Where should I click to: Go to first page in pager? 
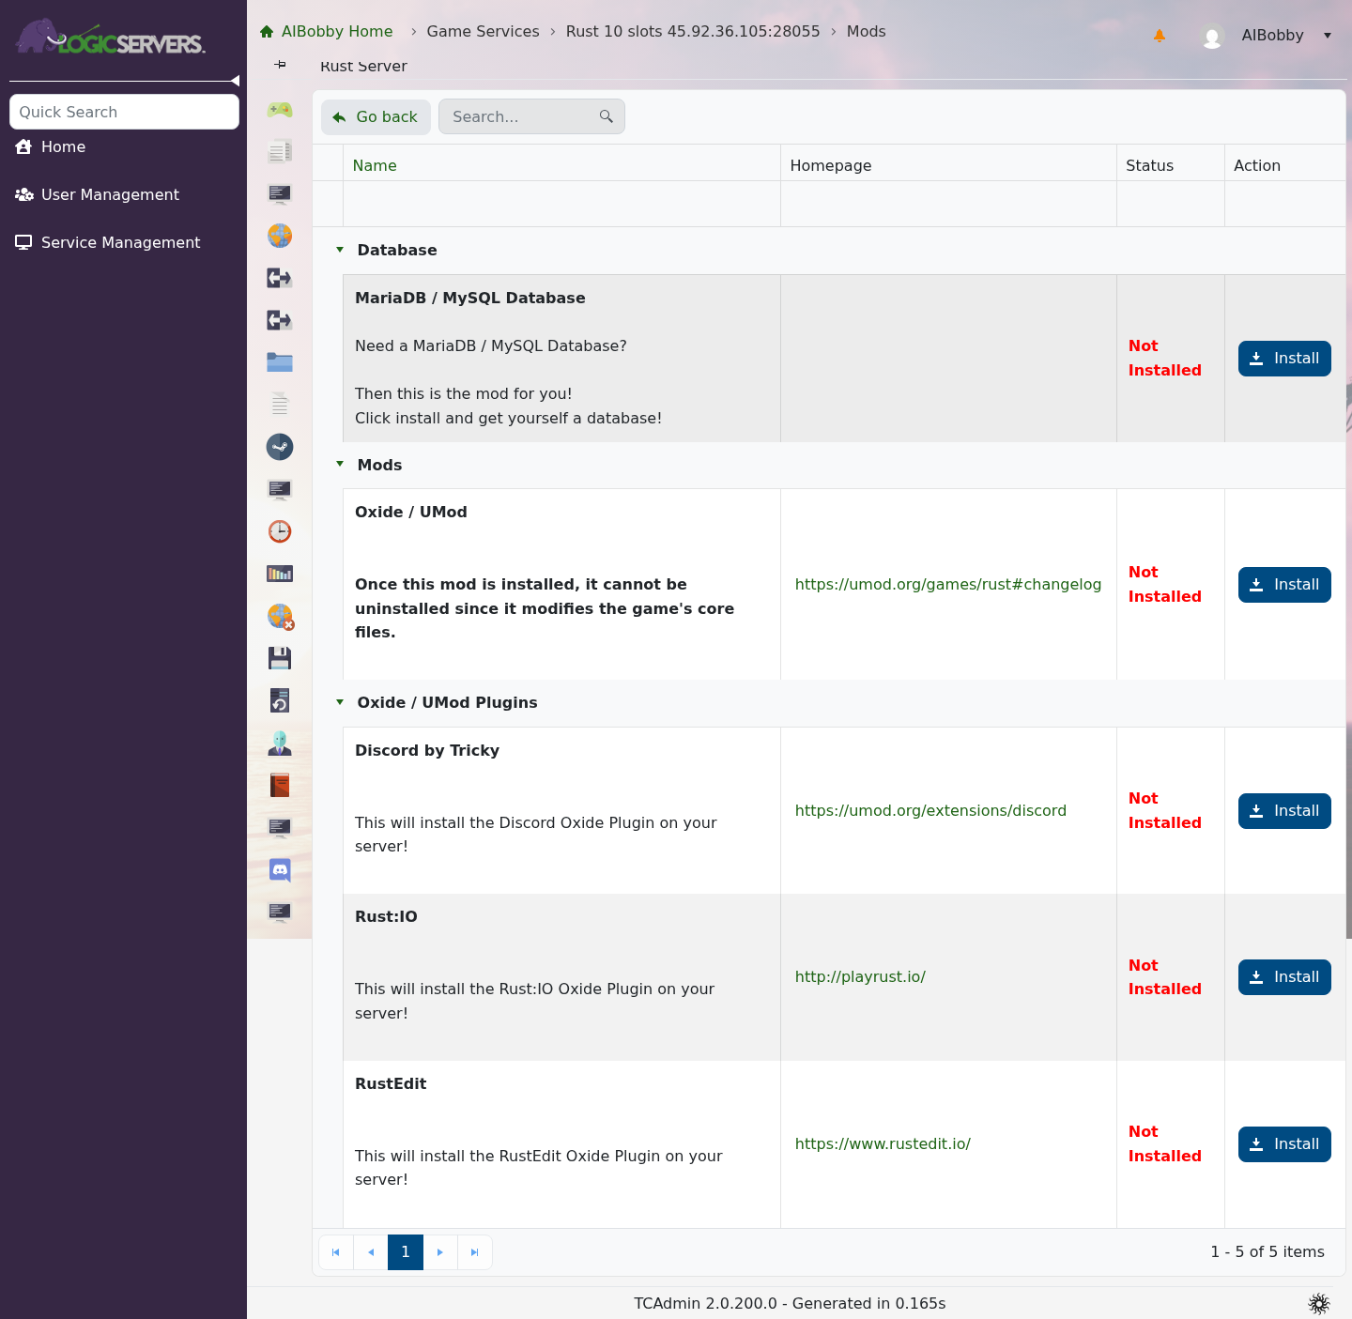[x=336, y=1252]
